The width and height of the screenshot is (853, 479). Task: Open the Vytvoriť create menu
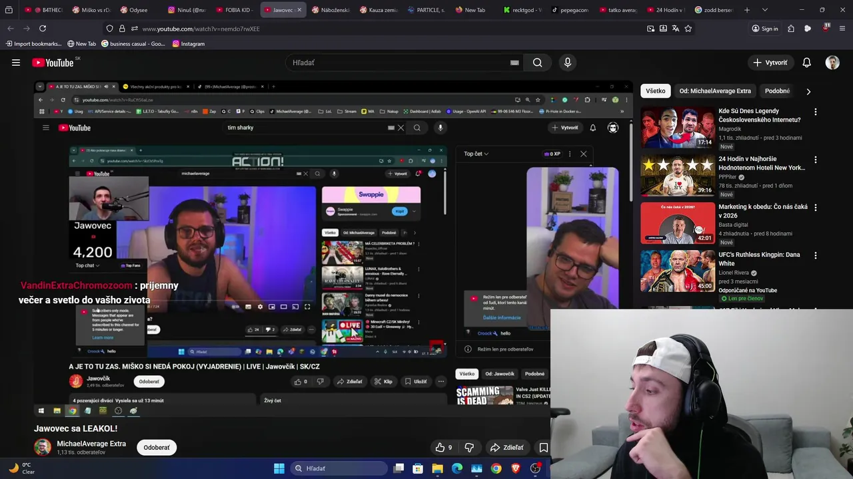(770, 63)
